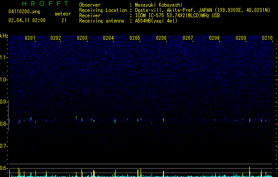The height and width of the screenshot is (177, 278).
Task: Click the Ogata-vill. Akita-Pref. JAPAN location text
Action: point(202,10)
